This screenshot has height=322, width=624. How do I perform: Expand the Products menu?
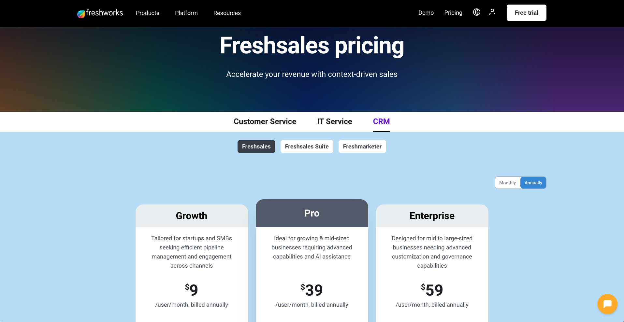[x=148, y=13]
